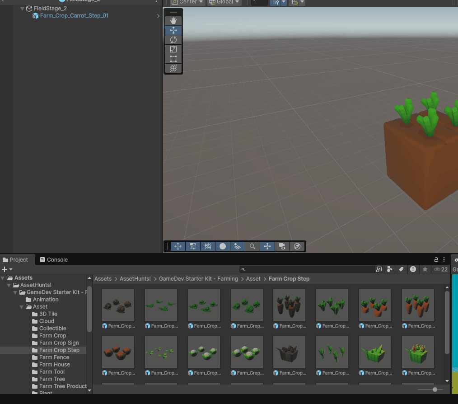
Task: Toggle the Project panel lock icon
Action: point(436,260)
